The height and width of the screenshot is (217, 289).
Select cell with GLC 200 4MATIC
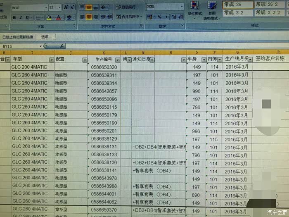[33, 67]
